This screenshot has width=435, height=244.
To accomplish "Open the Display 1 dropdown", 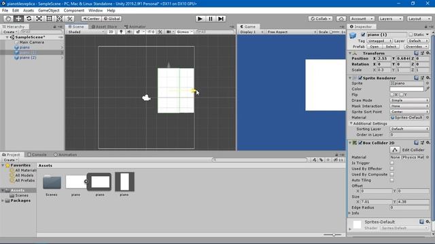I will click(x=251, y=32).
